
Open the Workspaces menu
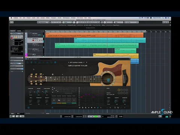tap(66, 18)
